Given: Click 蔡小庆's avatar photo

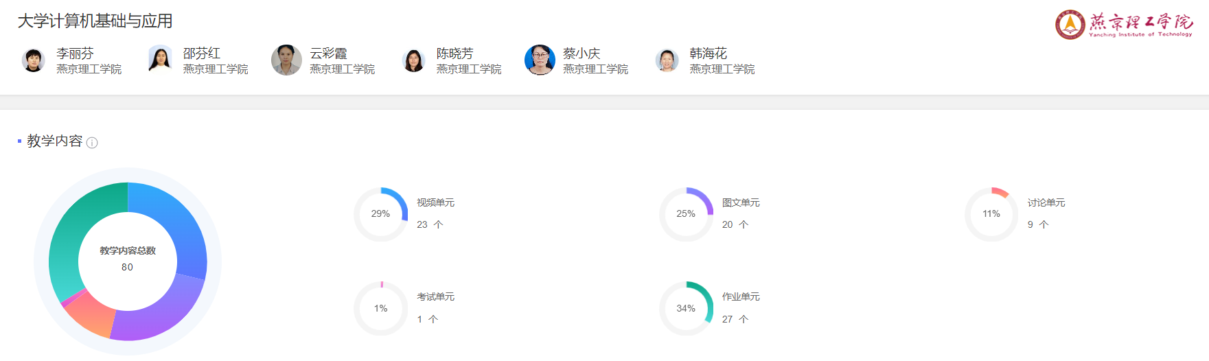Looking at the screenshot, I should 540,60.
